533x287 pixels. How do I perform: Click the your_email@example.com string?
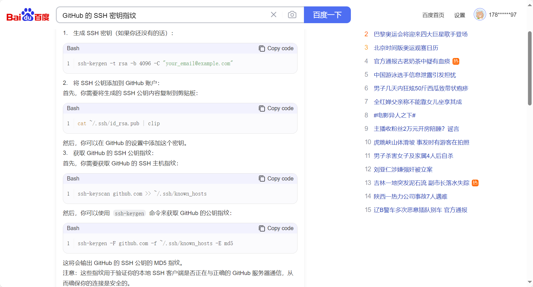tap(198, 63)
